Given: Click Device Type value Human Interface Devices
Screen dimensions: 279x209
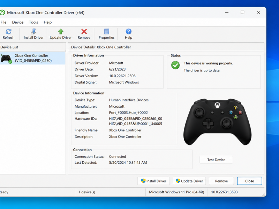Looking at the screenshot, I should pyautogui.click(x=129, y=100).
